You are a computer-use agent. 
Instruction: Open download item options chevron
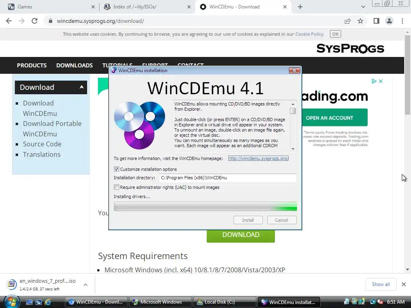(85, 285)
